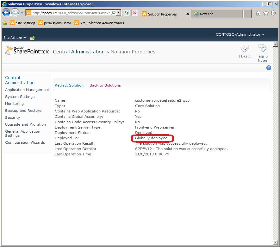This screenshot has width=280, height=247.
Task: Expand the address bar autocomplete dropdown
Action: coord(119,13)
